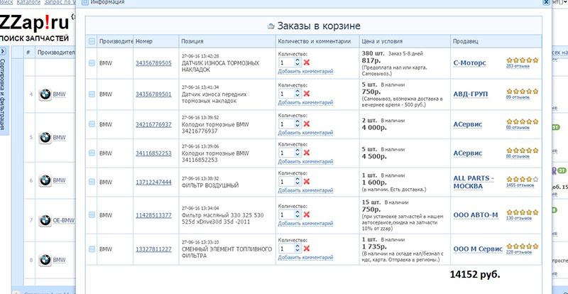Screen dimensions: 568x294
Task: Adjust quantity spinner for part 34216776937
Action: [297, 124]
